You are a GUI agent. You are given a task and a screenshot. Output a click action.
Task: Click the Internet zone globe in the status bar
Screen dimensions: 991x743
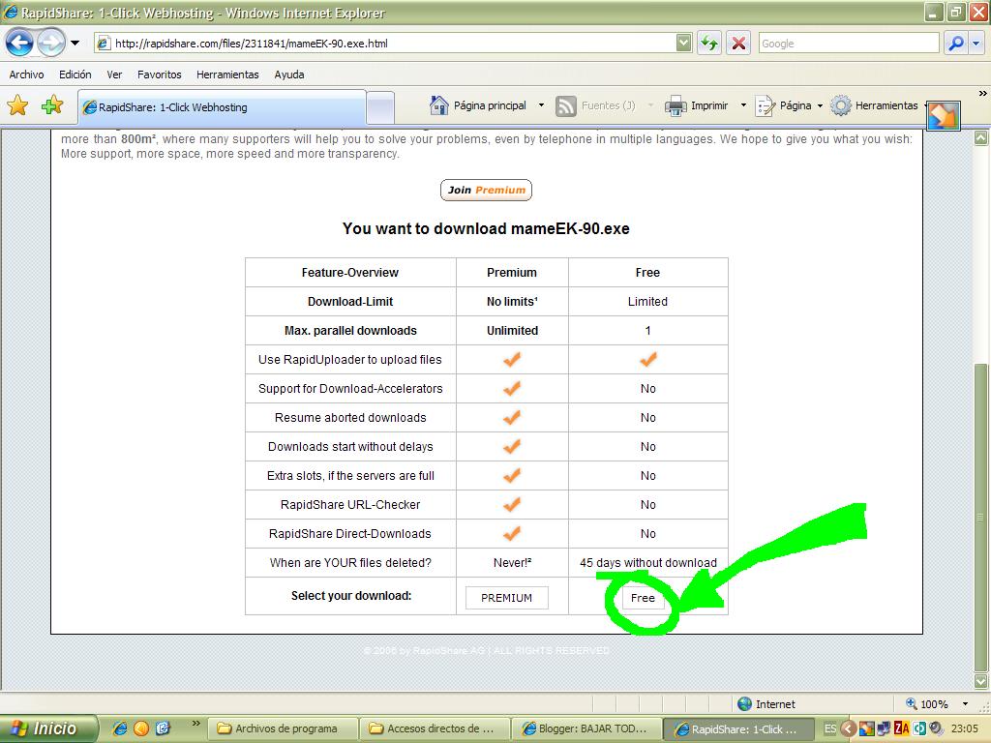745,704
